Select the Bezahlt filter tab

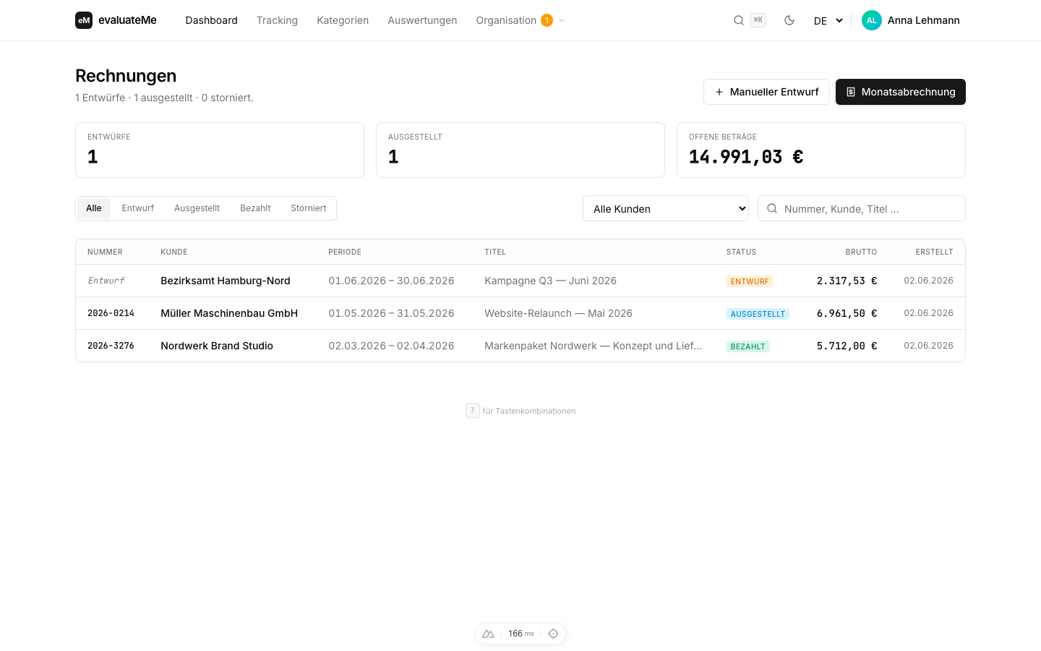point(255,208)
